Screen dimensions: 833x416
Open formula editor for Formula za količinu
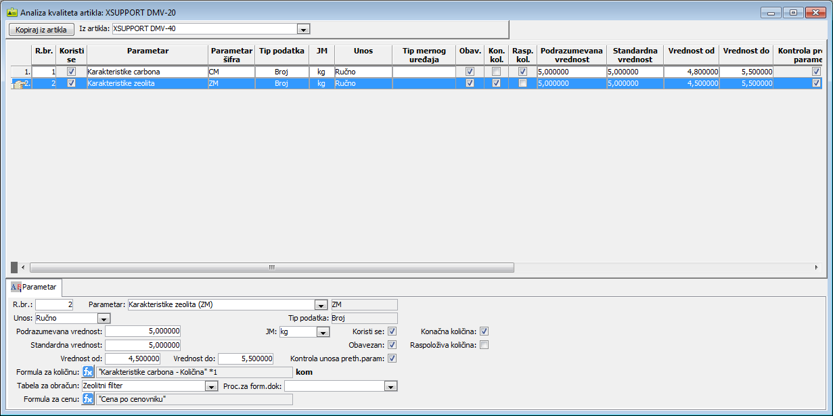tap(88, 371)
